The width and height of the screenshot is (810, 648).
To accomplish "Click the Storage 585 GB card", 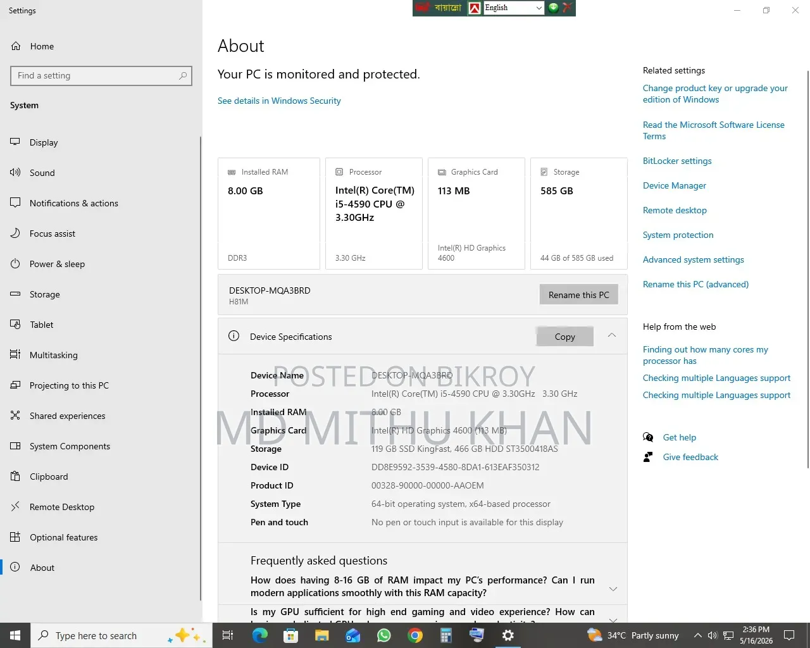I will click(x=579, y=214).
